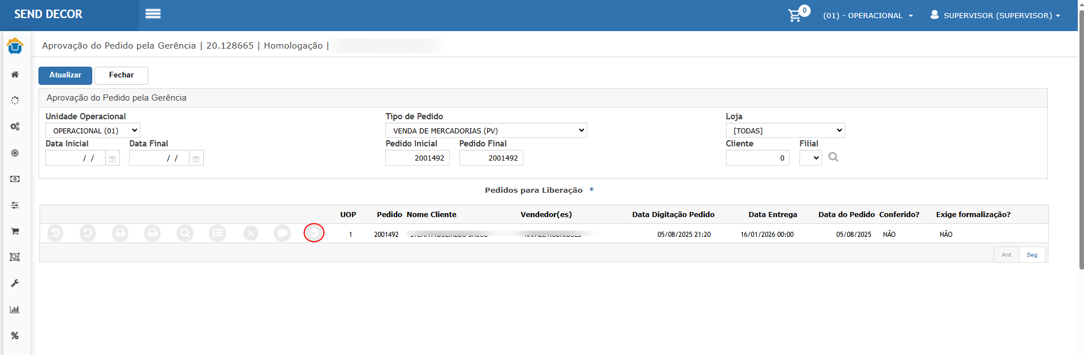The image size is (1084, 355).
Task: Open the home icon in left sidebar
Action: (15, 75)
